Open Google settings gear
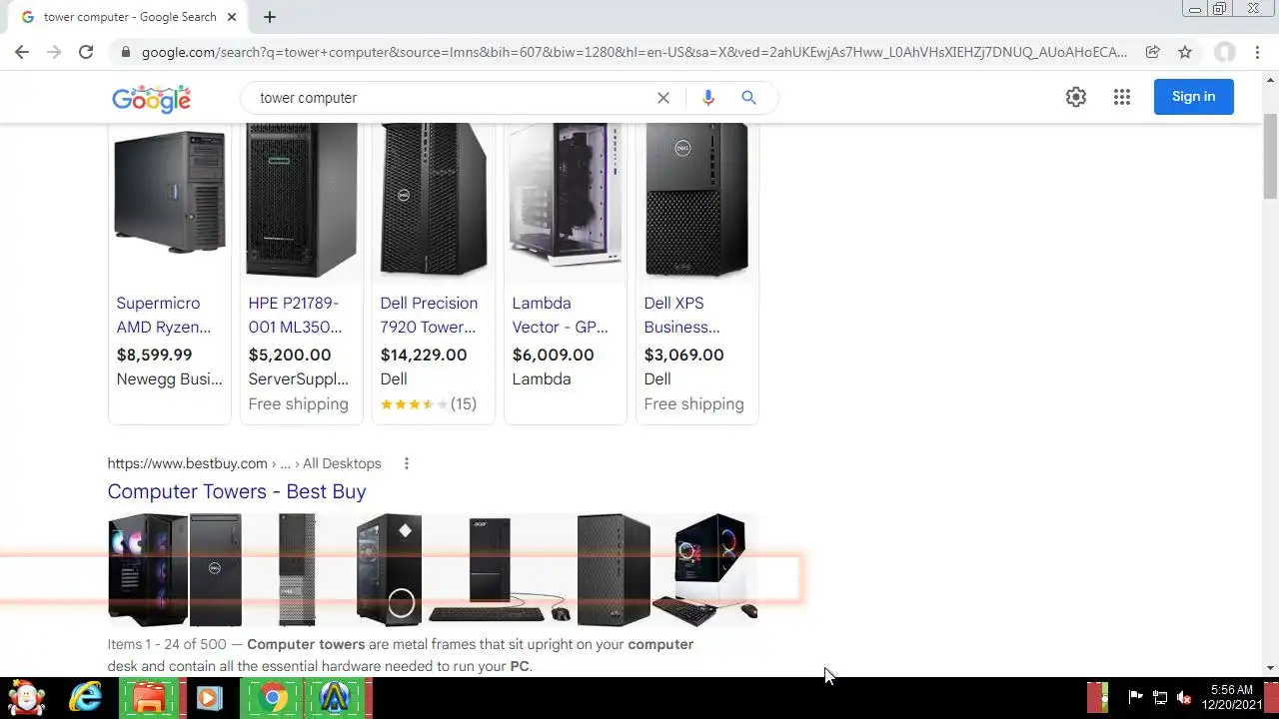Viewport: 1279px width, 719px height. pyautogui.click(x=1076, y=97)
